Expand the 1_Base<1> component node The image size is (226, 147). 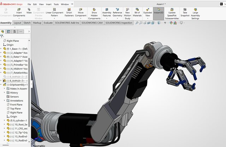pos(1,49)
